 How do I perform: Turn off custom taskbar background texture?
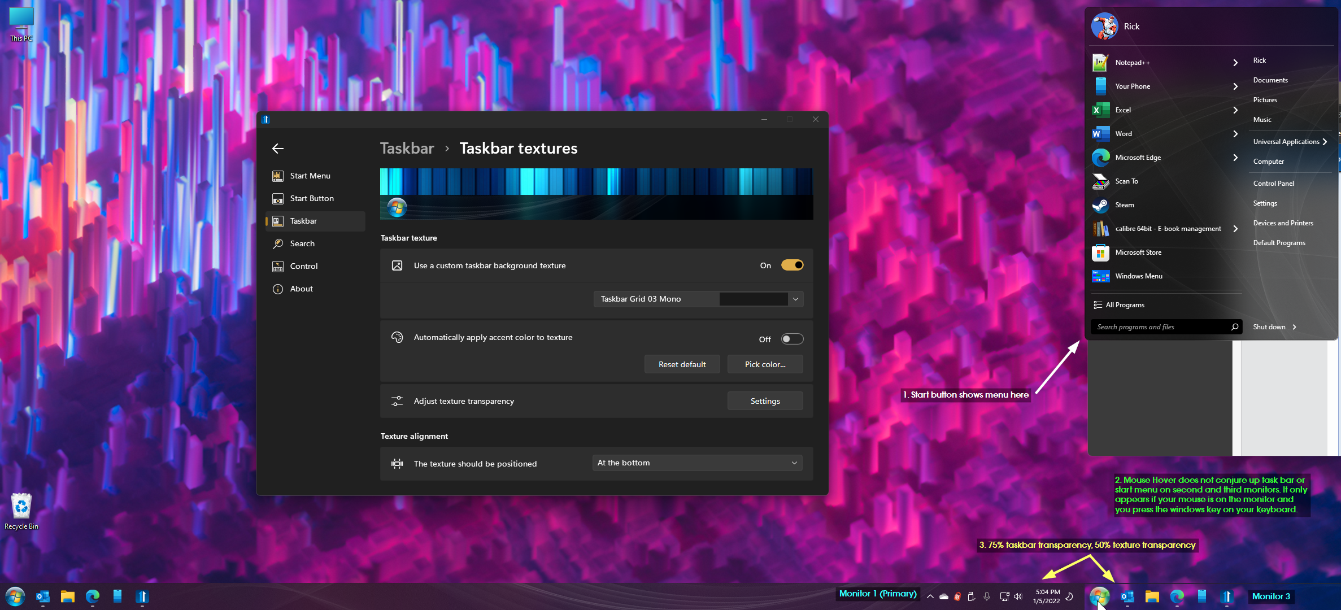pyautogui.click(x=792, y=265)
